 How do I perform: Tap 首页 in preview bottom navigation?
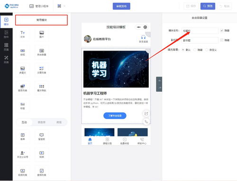pos(90,141)
